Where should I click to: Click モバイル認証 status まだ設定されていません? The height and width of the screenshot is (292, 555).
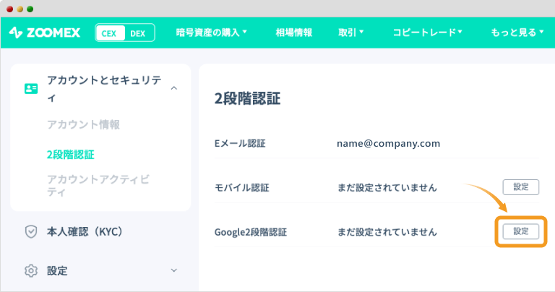pyautogui.click(x=387, y=188)
